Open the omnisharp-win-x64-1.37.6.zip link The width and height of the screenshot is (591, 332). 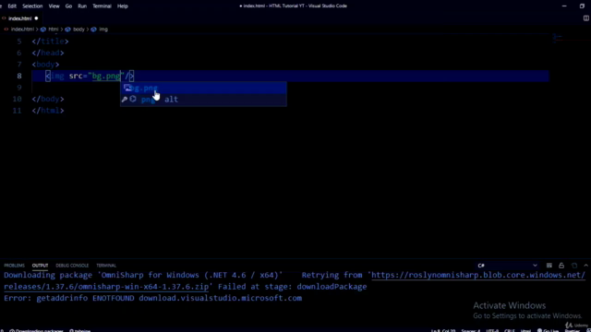(x=106, y=287)
